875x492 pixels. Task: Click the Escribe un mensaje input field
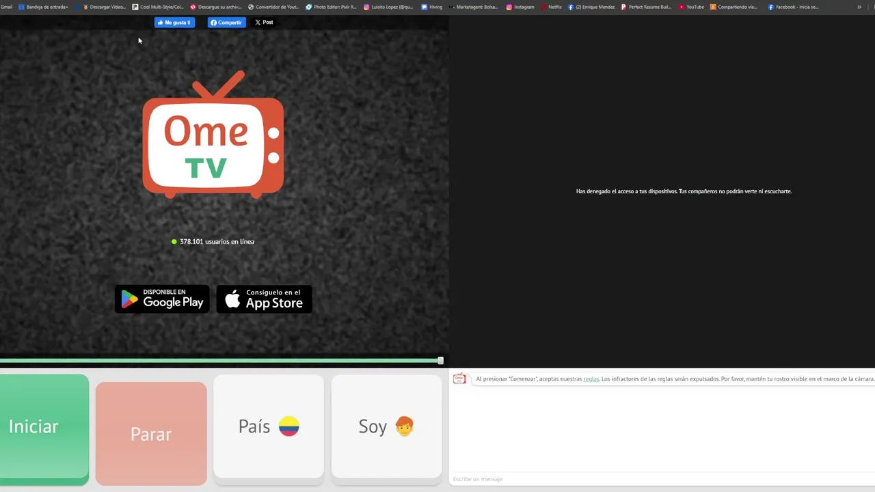[662, 479]
